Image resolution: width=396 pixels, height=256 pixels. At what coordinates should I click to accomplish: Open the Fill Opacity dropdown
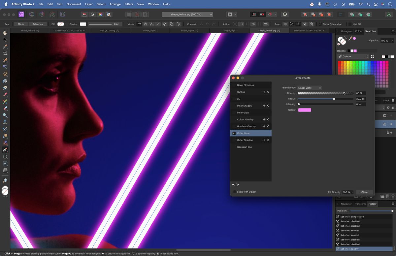347,192
